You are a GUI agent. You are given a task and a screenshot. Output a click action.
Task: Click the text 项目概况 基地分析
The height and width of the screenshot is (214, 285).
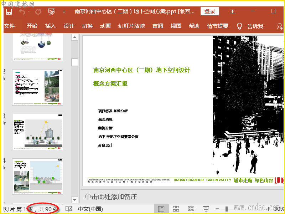coord(113,111)
